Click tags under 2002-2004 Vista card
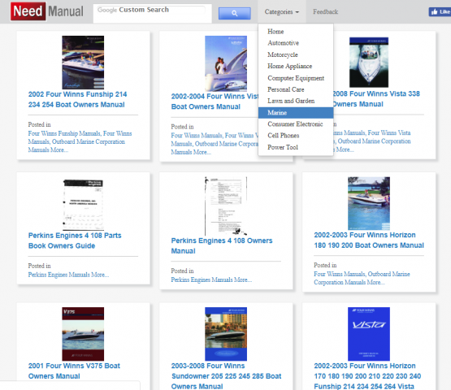Screen dimensions: 451x390 pos(215,144)
